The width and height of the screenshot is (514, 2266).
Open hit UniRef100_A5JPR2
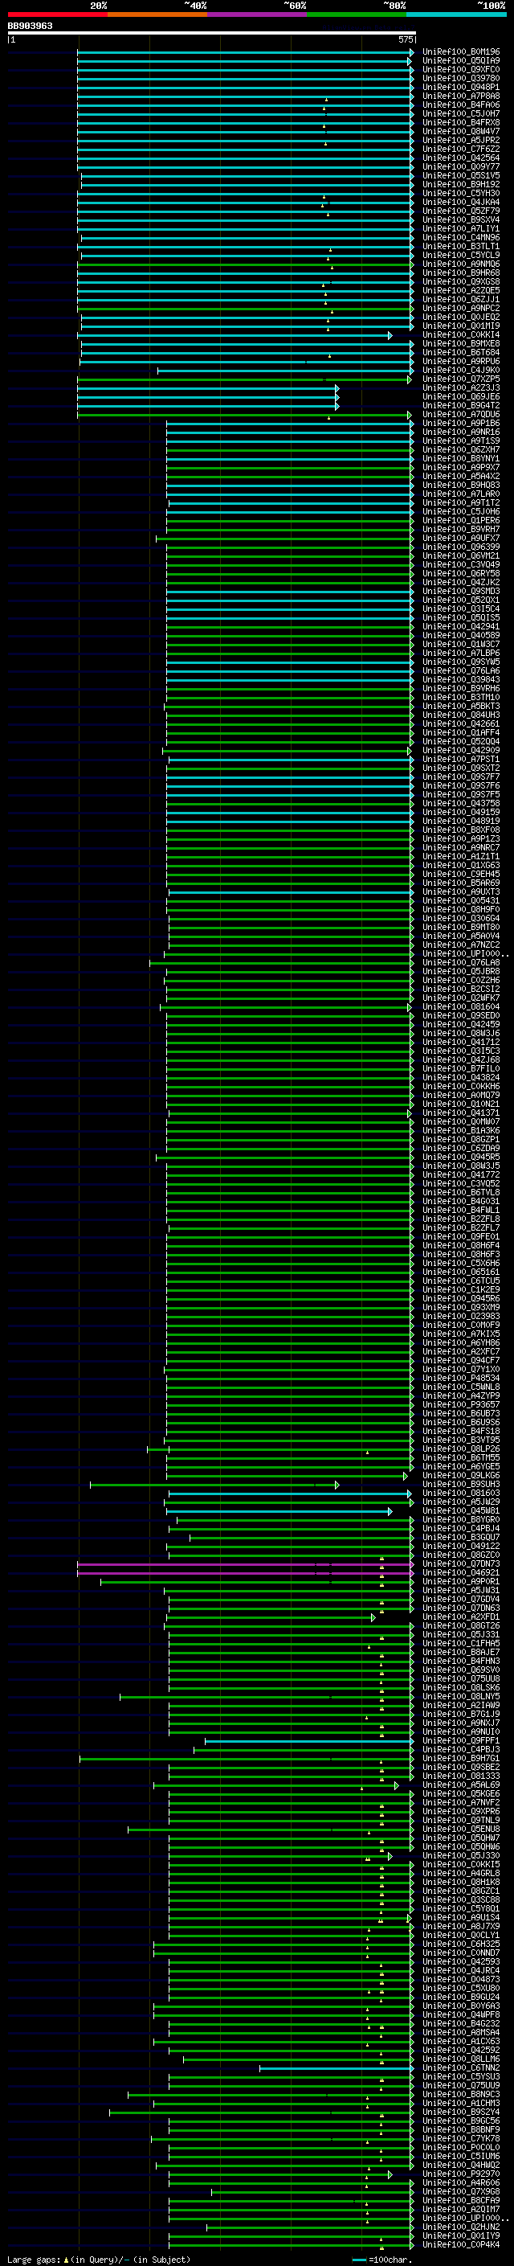pos(461,140)
